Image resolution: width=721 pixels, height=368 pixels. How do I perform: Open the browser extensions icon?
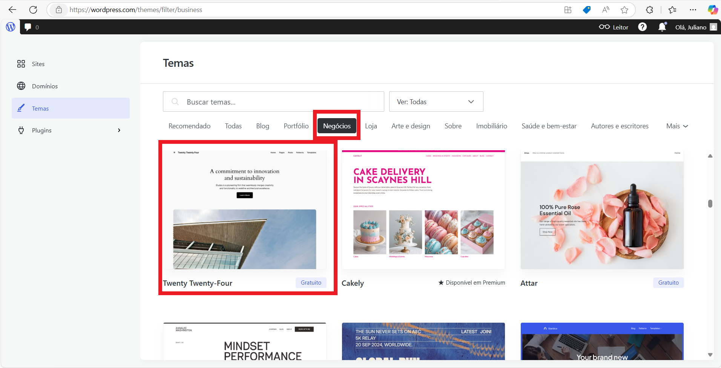coord(649,9)
